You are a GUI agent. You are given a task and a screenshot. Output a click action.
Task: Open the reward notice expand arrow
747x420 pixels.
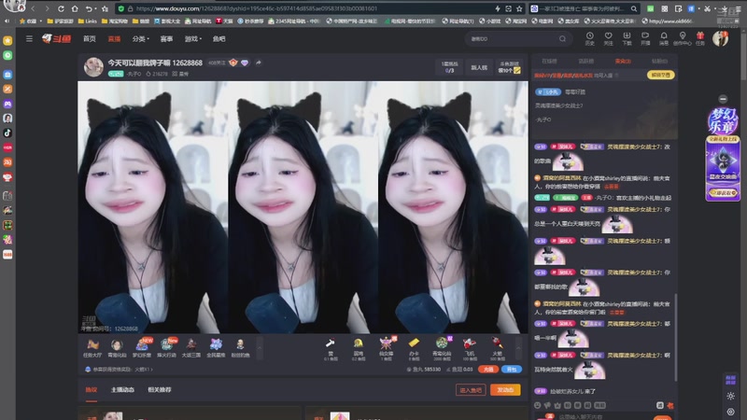click(152, 369)
